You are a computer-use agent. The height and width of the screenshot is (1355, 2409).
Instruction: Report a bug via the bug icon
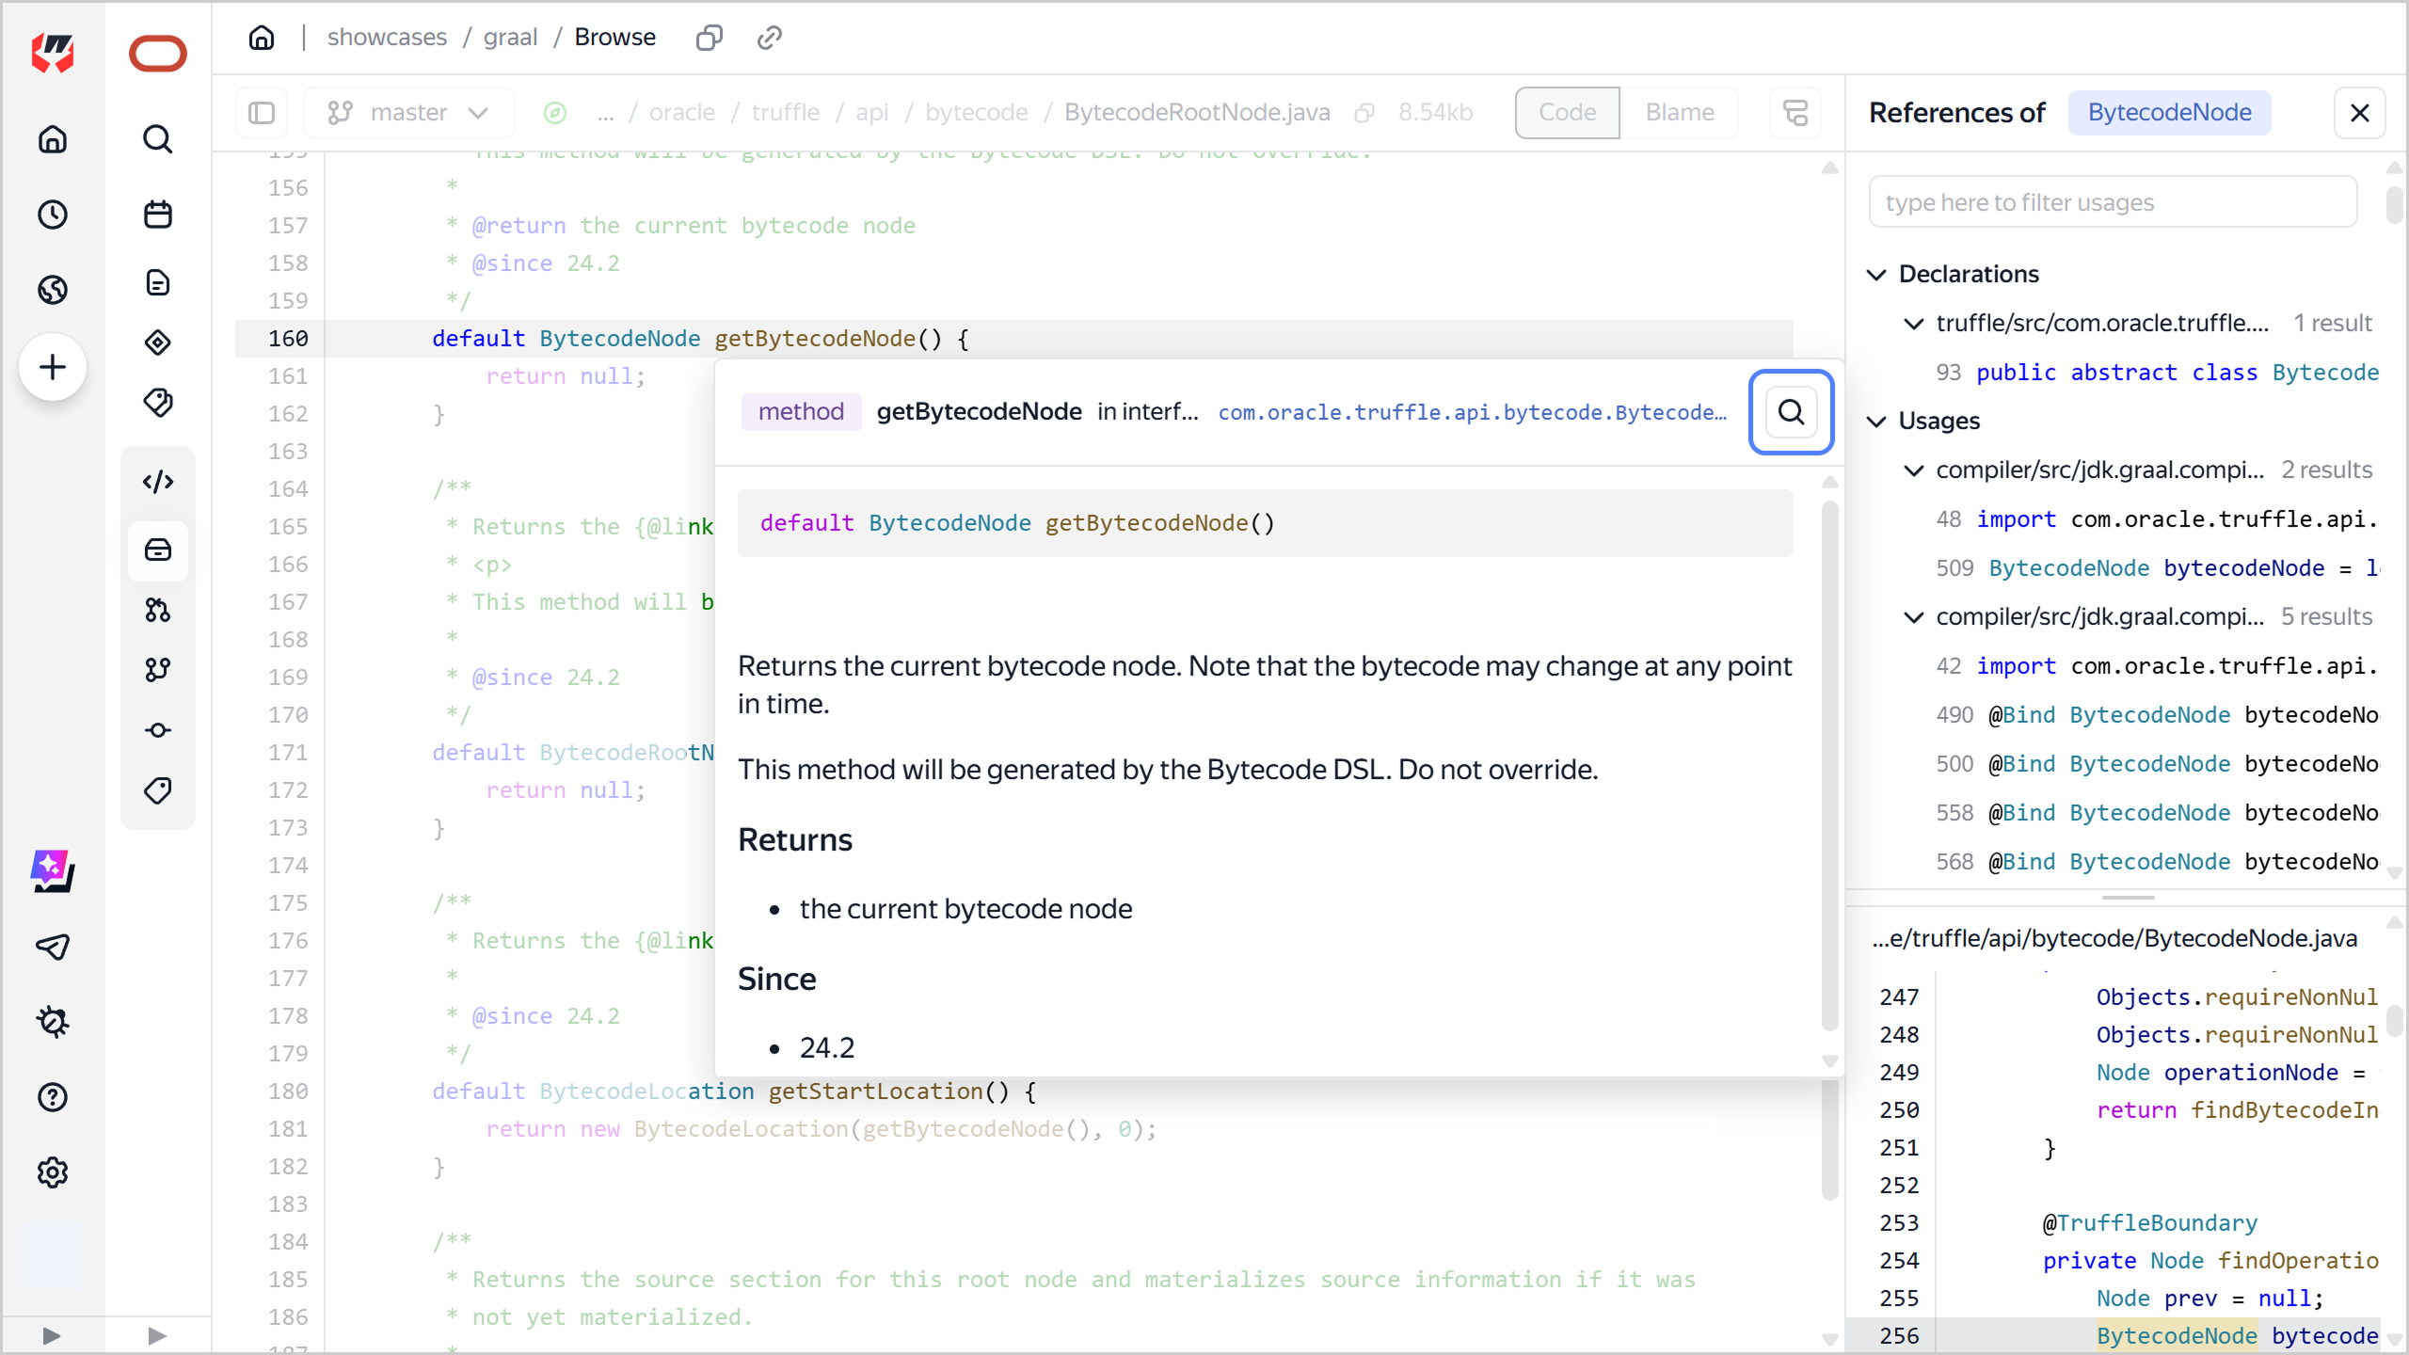[x=53, y=1021]
